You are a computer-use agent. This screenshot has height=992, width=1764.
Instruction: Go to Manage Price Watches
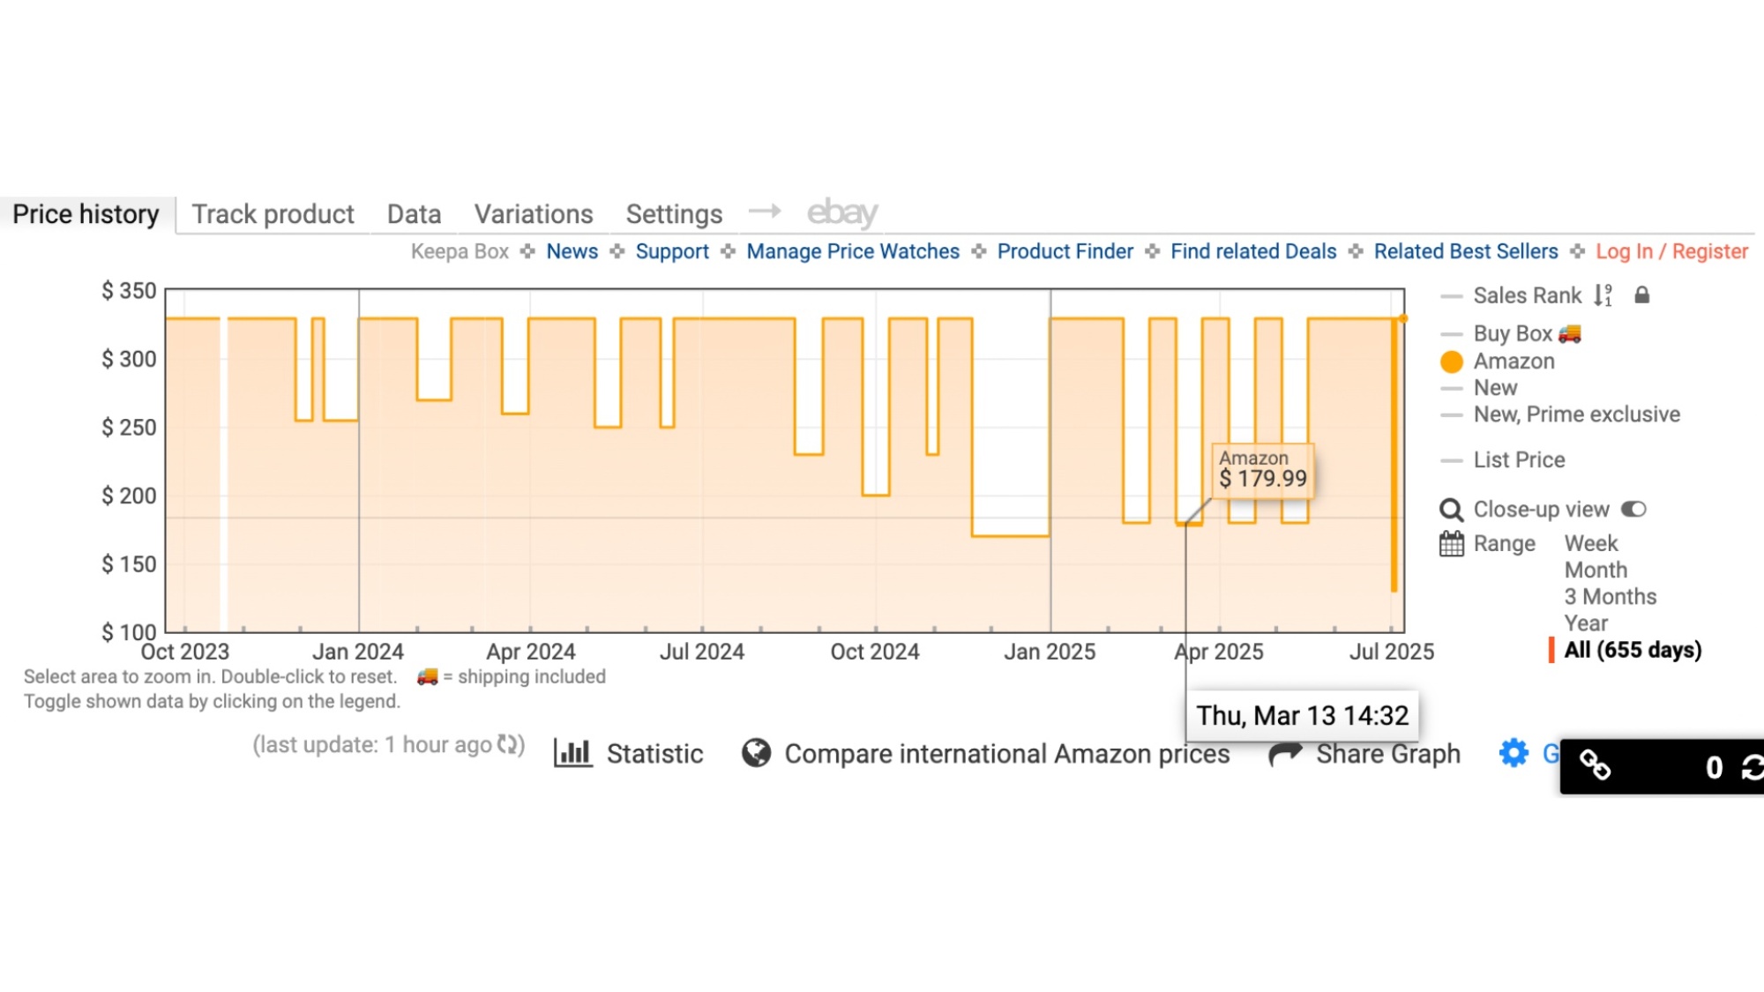853,251
